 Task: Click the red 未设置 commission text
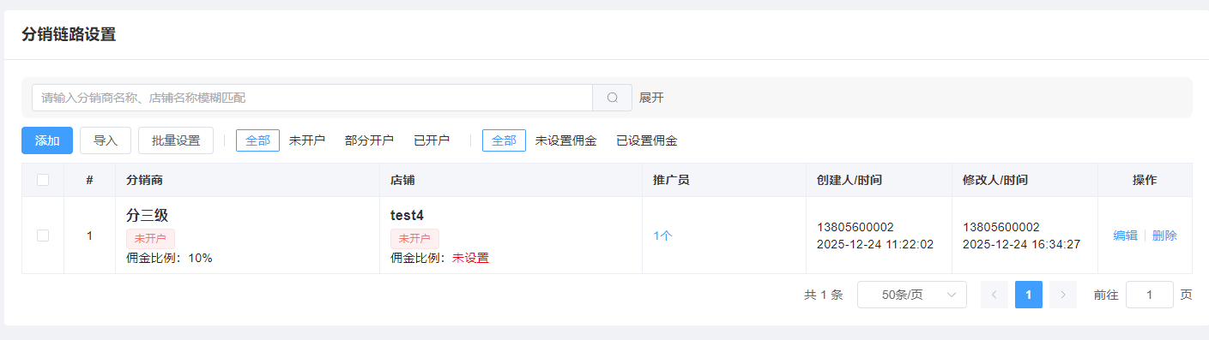click(x=470, y=258)
